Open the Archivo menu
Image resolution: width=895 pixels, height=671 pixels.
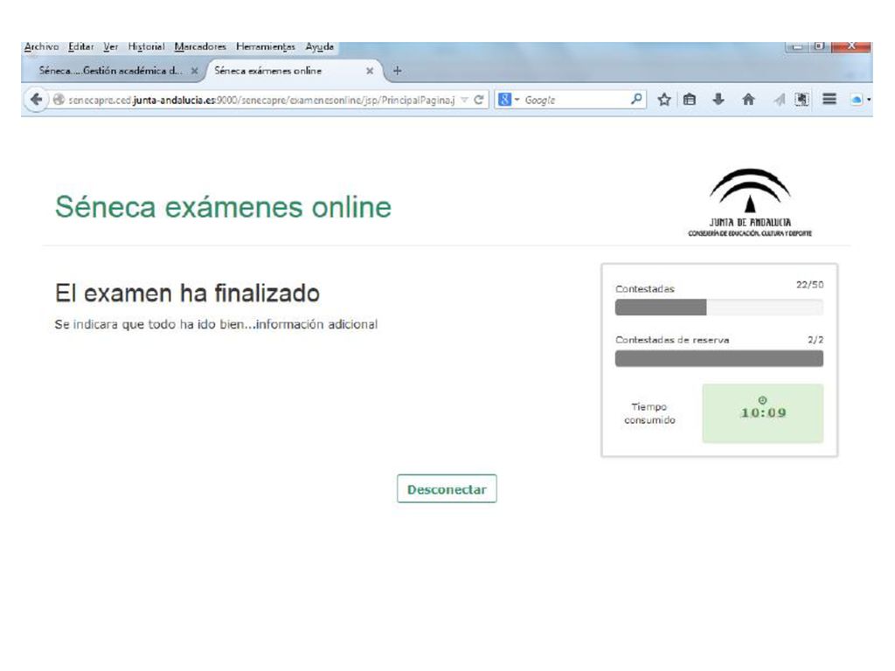(41, 47)
